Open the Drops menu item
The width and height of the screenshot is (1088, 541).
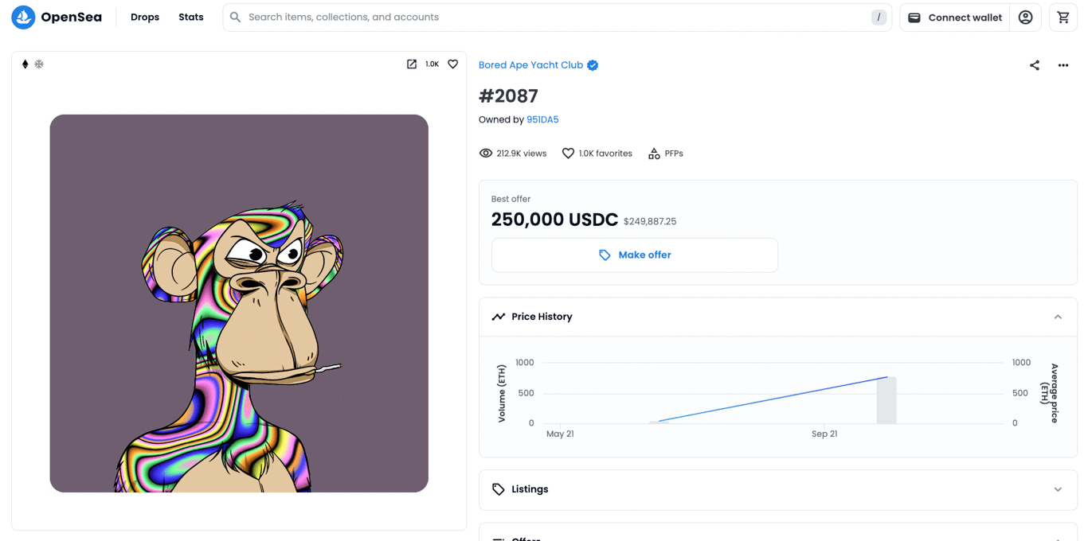(145, 18)
